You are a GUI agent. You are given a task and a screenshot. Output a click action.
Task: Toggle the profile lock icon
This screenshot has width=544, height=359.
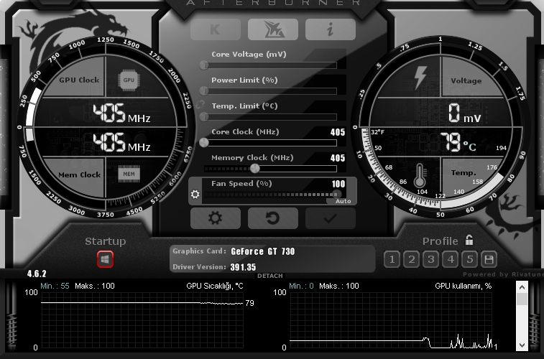point(469,240)
